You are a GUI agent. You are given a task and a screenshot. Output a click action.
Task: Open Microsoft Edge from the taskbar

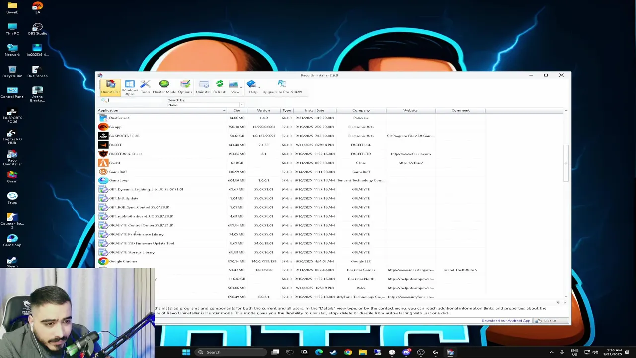319,352
